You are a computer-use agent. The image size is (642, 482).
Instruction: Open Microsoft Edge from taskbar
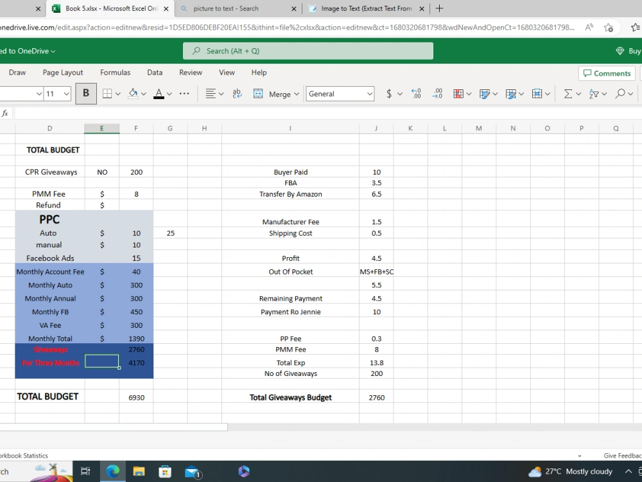[x=112, y=471]
